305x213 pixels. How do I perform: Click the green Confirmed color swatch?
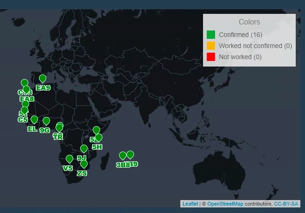pos(211,35)
